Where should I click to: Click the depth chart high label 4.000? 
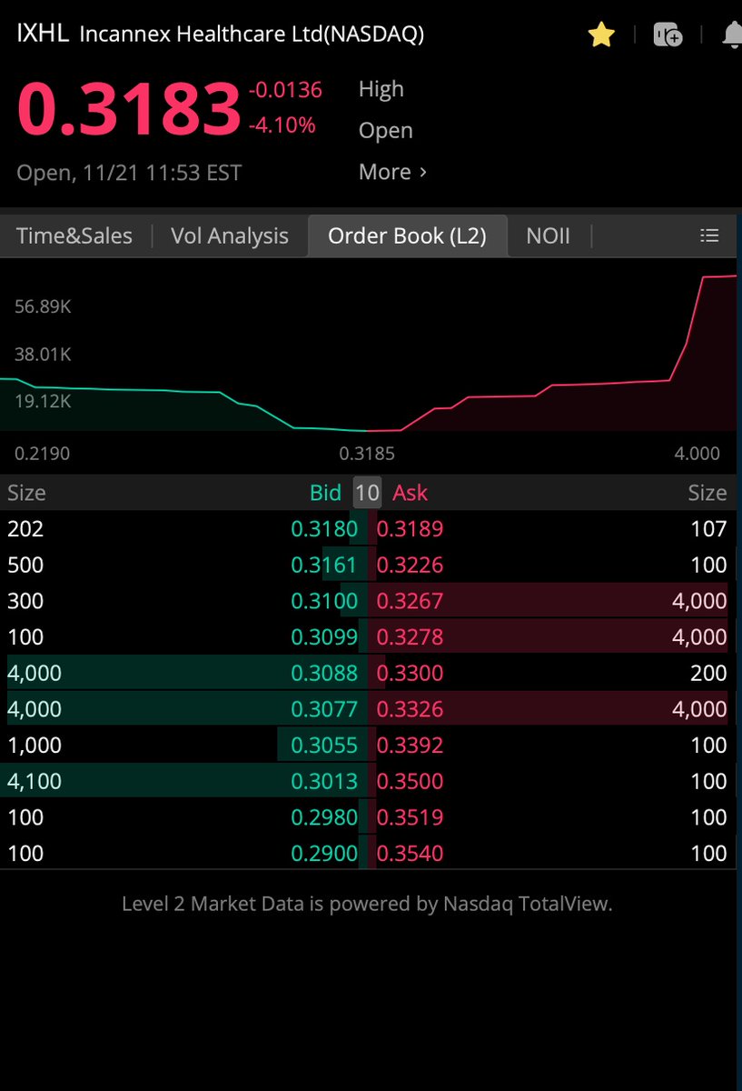tap(697, 453)
